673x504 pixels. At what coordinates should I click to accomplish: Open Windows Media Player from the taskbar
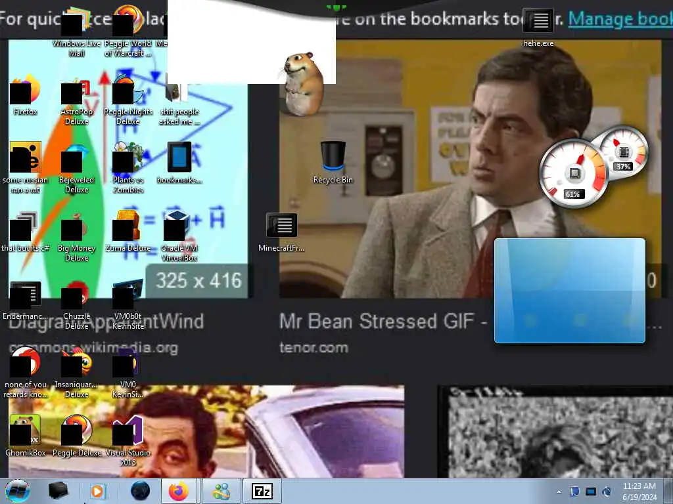[x=97, y=491]
